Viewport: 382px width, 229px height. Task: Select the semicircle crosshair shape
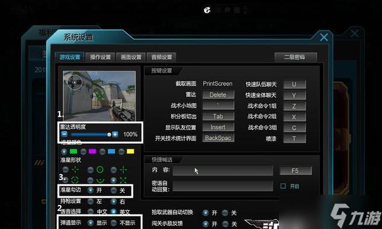click(100, 180)
